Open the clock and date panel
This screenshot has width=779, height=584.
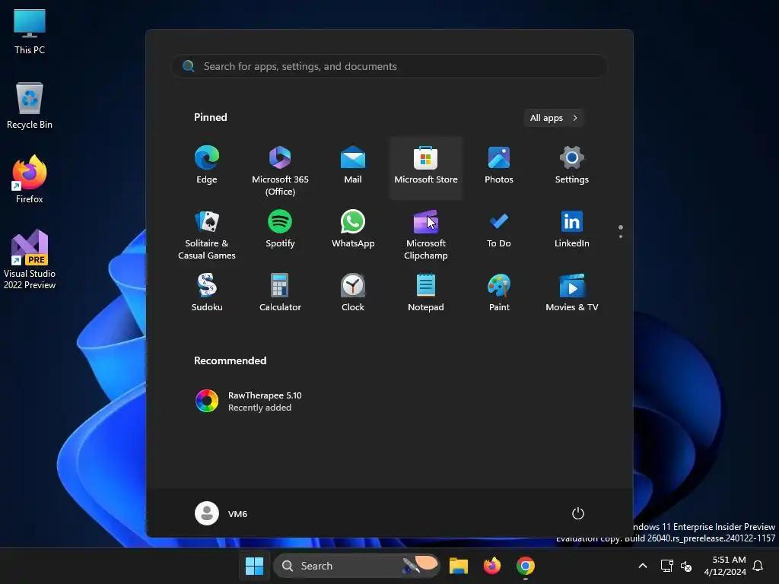click(725, 566)
